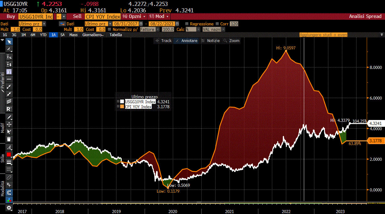Select the horizontal line tool
385x214 pixels.
9,79
